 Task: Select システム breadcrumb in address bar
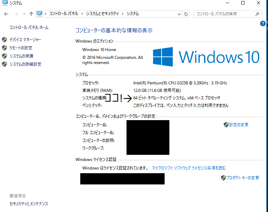click(x=133, y=14)
